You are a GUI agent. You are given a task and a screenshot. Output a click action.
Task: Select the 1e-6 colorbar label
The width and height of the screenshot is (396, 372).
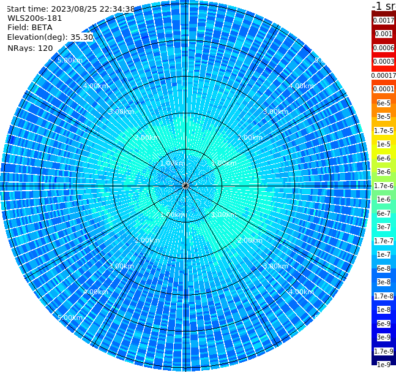384,199
